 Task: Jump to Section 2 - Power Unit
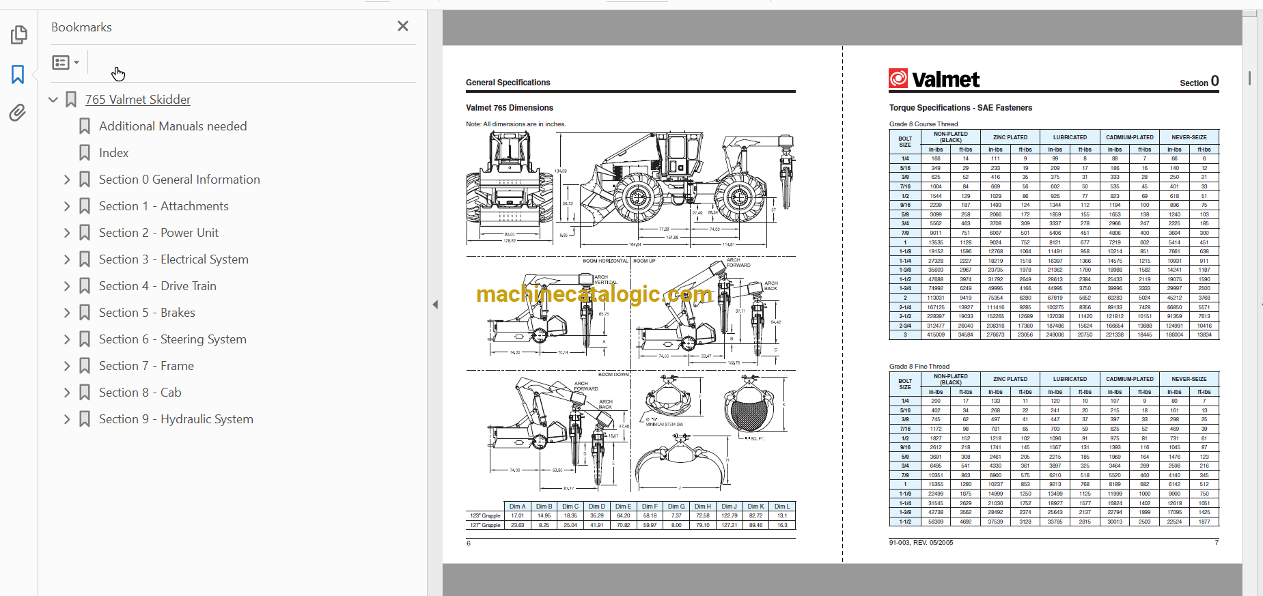point(158,233)
